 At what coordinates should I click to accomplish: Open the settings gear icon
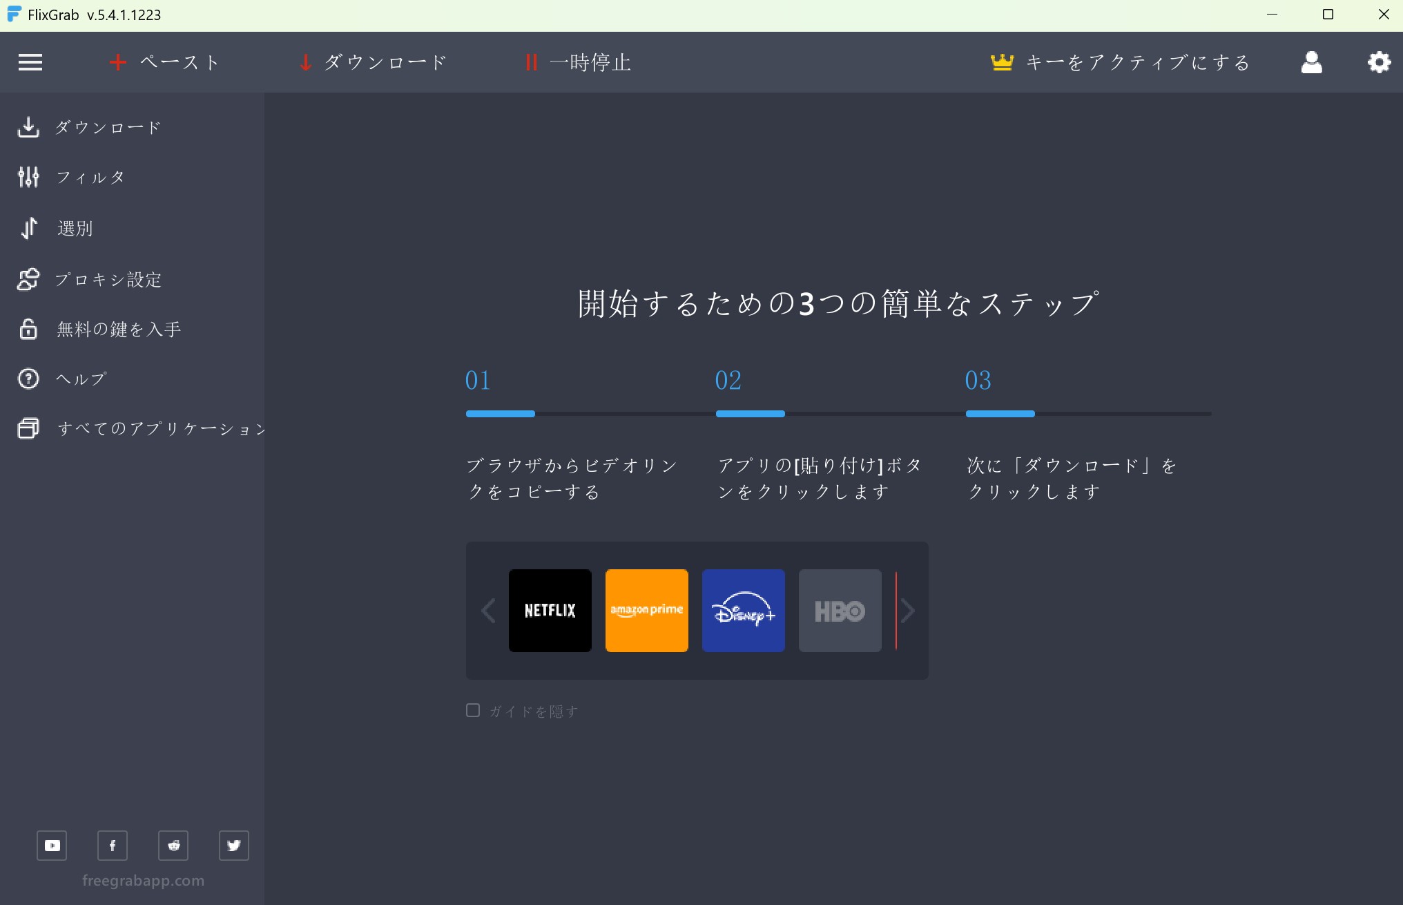[1379, 63]
